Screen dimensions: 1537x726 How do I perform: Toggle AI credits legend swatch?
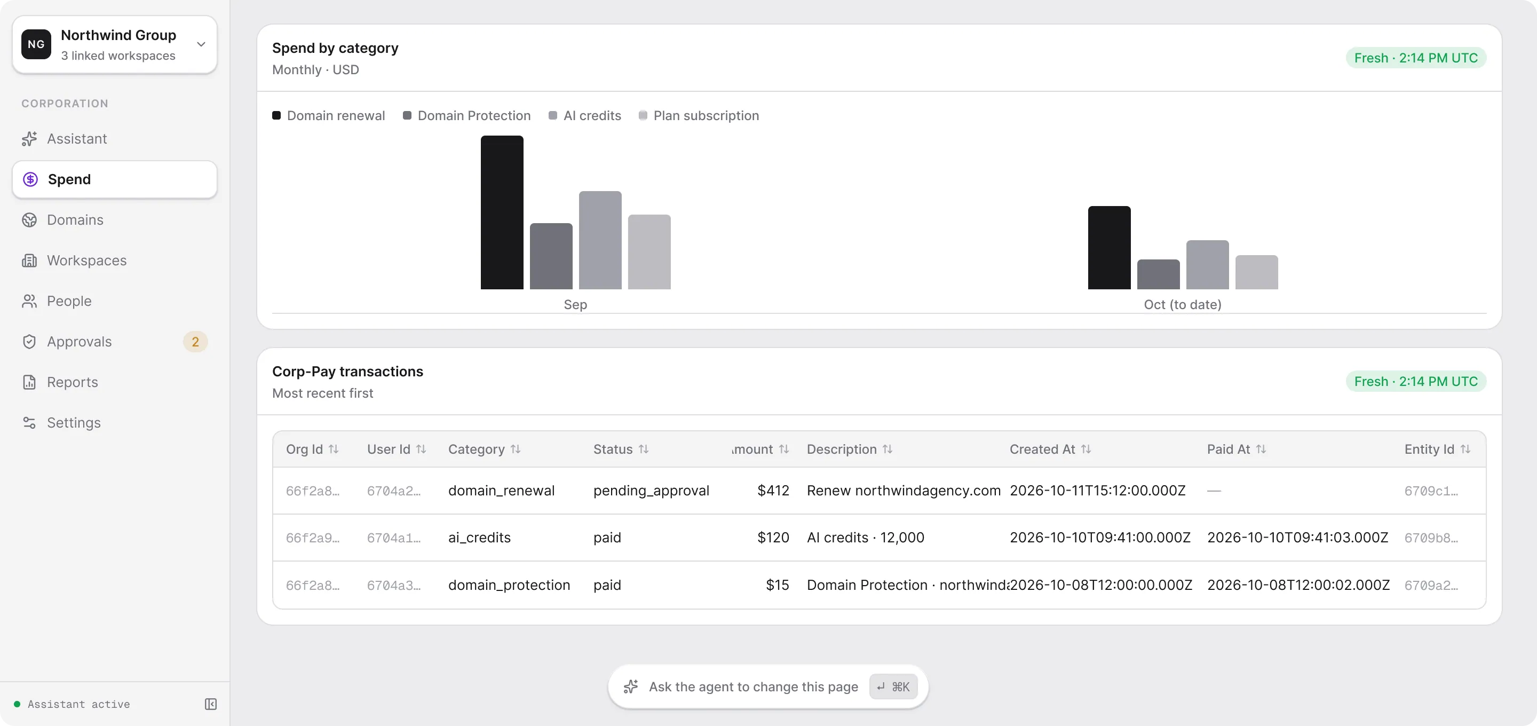pos(552,115)
